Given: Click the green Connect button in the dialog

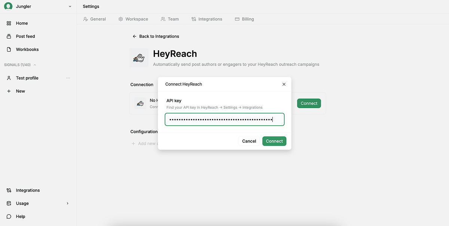Looking at the screenshot, I should (274, 141).
